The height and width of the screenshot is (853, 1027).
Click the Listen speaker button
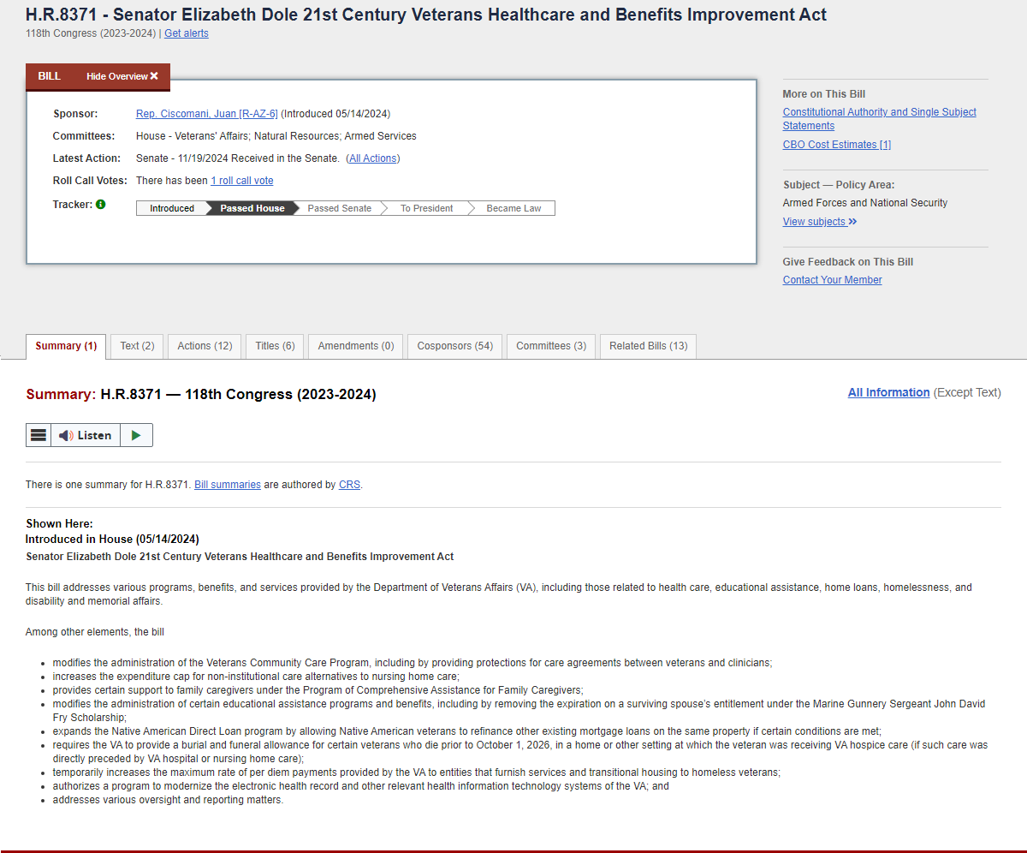(x=86, y=435)
